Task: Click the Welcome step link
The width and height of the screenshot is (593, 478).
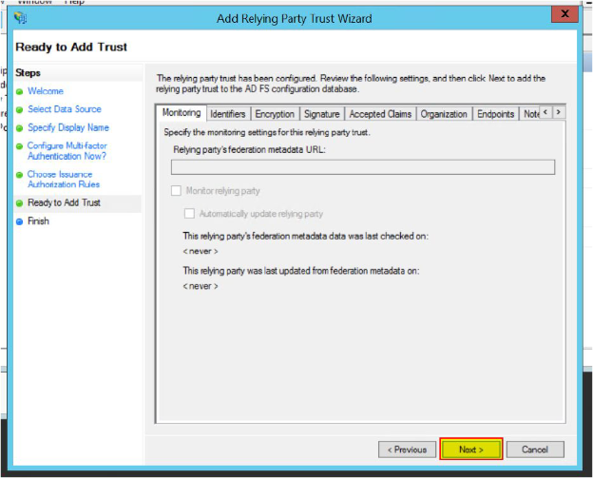Action: point(46,91)
